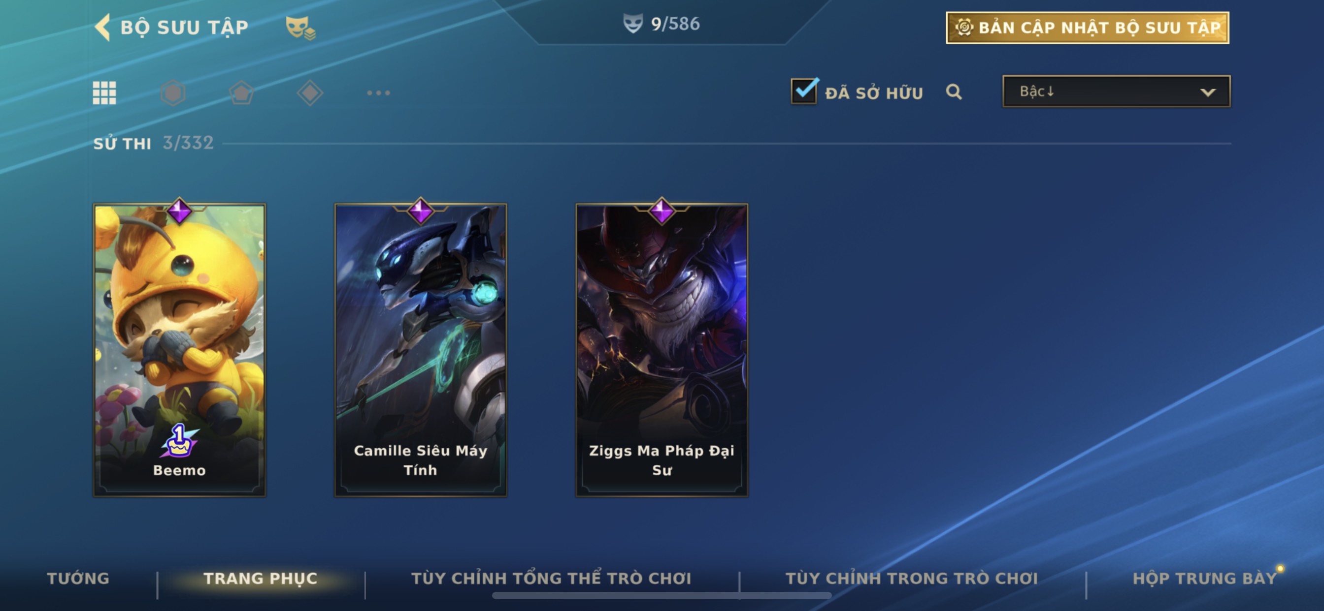The width and height of the screenshot is (1324, 611).
Task: Open the mask with coins skin shop icon
Action: [300, 27]
